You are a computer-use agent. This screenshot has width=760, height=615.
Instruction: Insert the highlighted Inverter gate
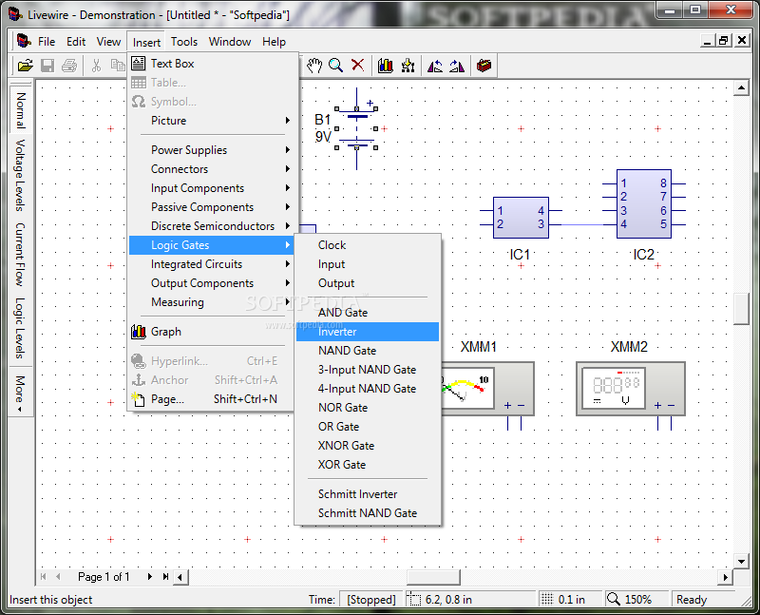(368, 332)
